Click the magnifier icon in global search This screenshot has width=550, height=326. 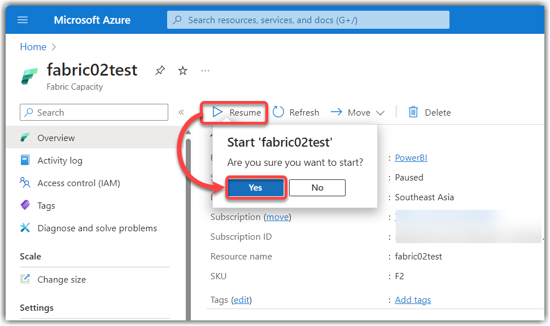(177, 20)
